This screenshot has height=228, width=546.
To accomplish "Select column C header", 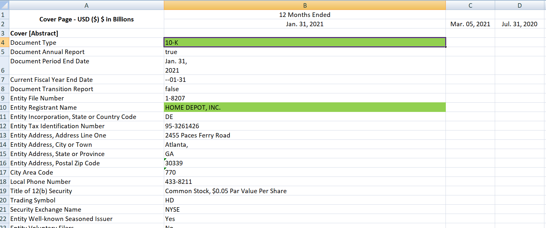I will tap(470, 5).
